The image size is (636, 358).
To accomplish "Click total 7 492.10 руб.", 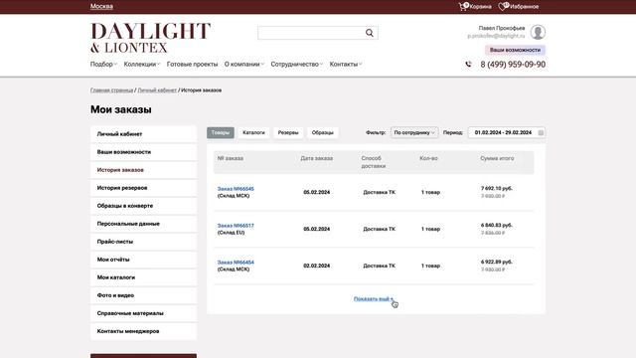I will pyautogui.click(x=497, y=188).
